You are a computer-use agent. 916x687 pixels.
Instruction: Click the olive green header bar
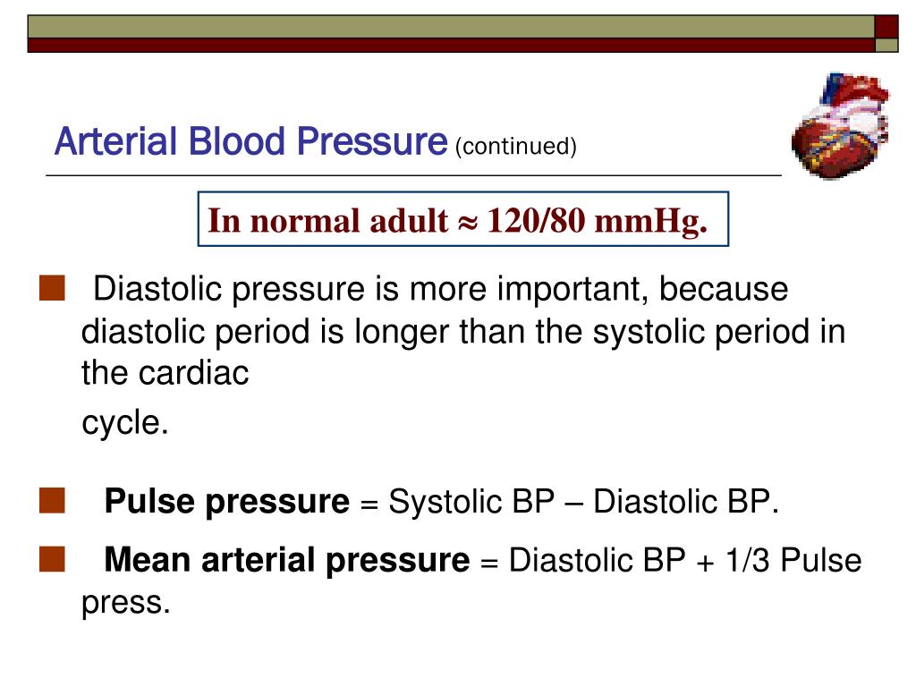tap(451, 27)
